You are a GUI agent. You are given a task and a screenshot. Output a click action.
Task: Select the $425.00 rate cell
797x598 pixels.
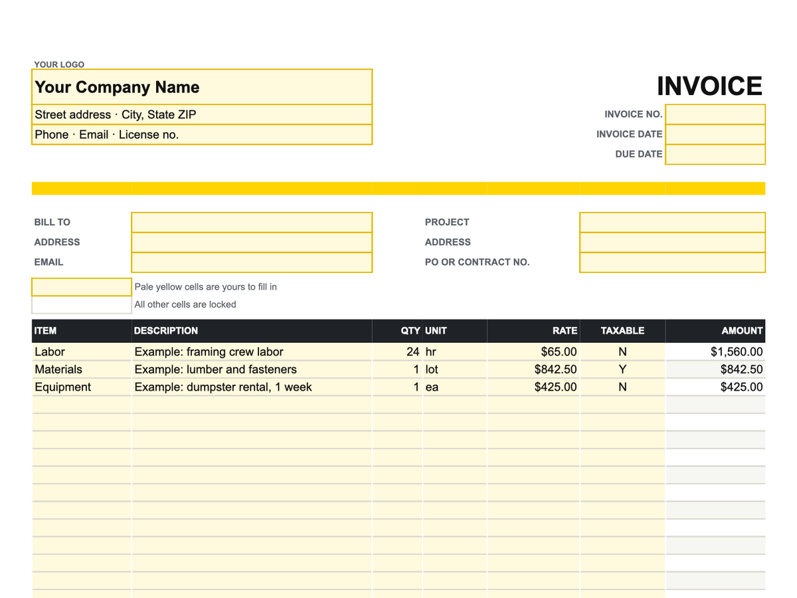coord(533,387)
